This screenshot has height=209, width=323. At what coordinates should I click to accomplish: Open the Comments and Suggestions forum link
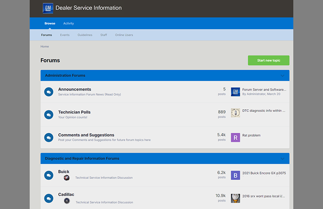(86, 135)
